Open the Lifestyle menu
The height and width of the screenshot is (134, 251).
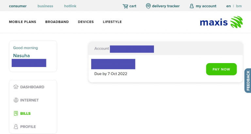coord(112,22)
